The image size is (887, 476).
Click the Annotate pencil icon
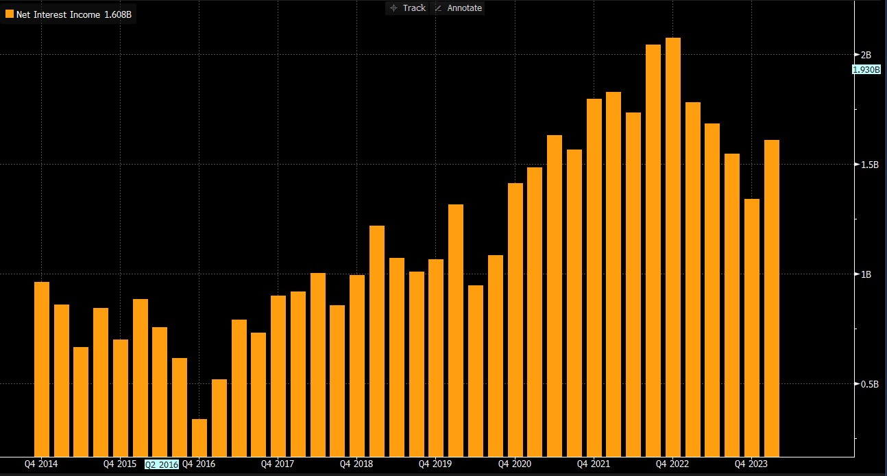point(438,8)
